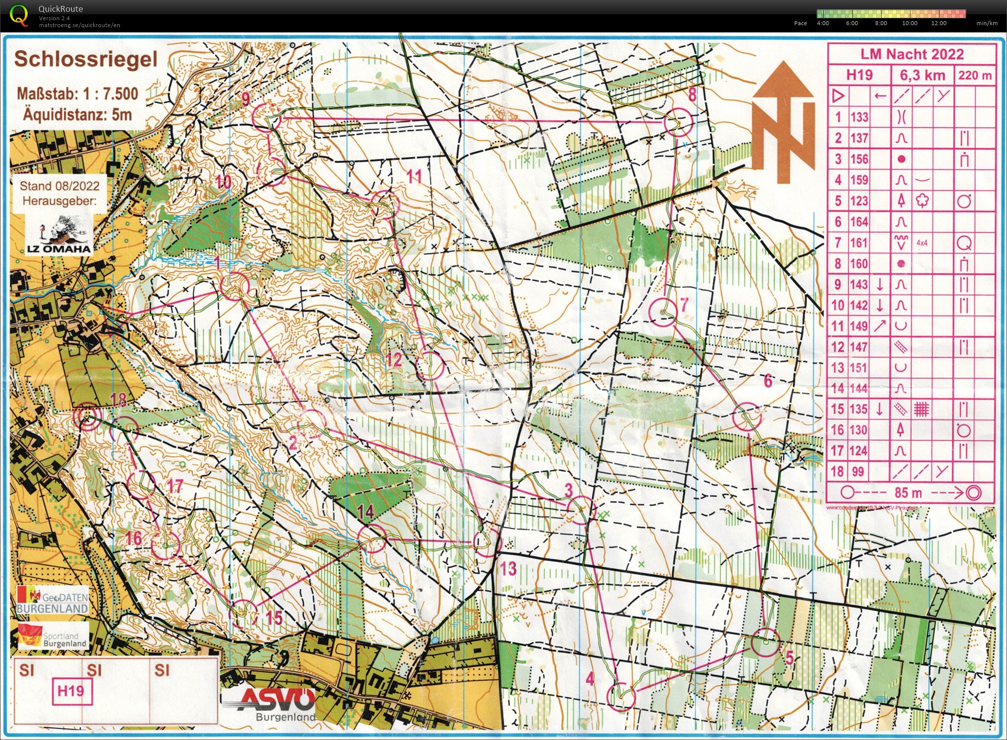Click the H19 box in the SI card area

[71, 691]
